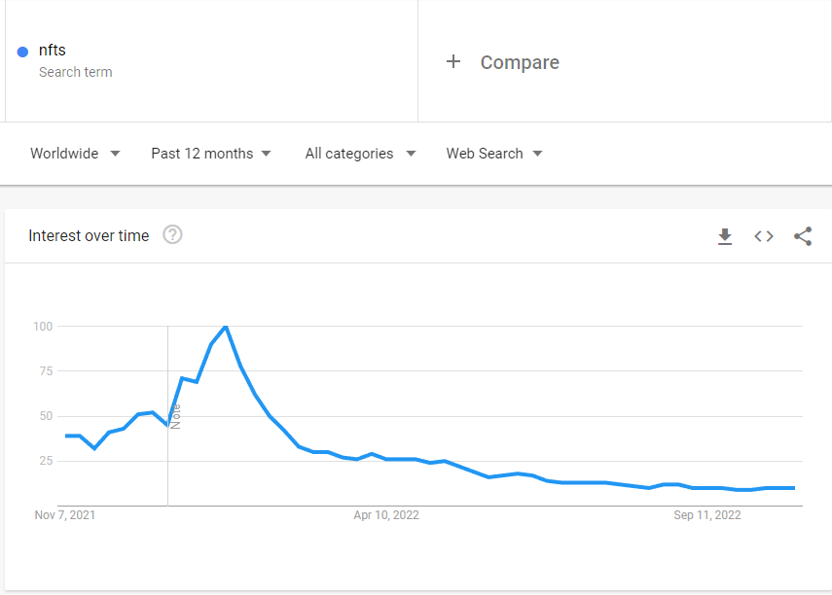Click the chart peak at 100
The image size is (832, 595).
click(x=226, y=327)
